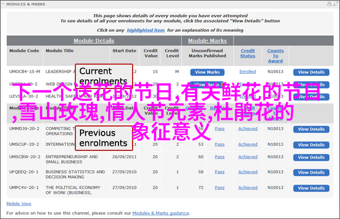Click Pass link for UMSCUF-20-2 row
This screenshot has height=219, width=340.
(x=220, y=144)
